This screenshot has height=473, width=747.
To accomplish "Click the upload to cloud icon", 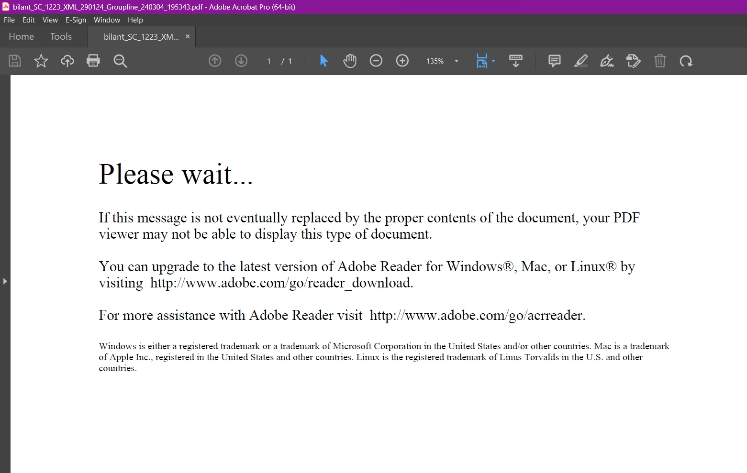I will 67,61.
